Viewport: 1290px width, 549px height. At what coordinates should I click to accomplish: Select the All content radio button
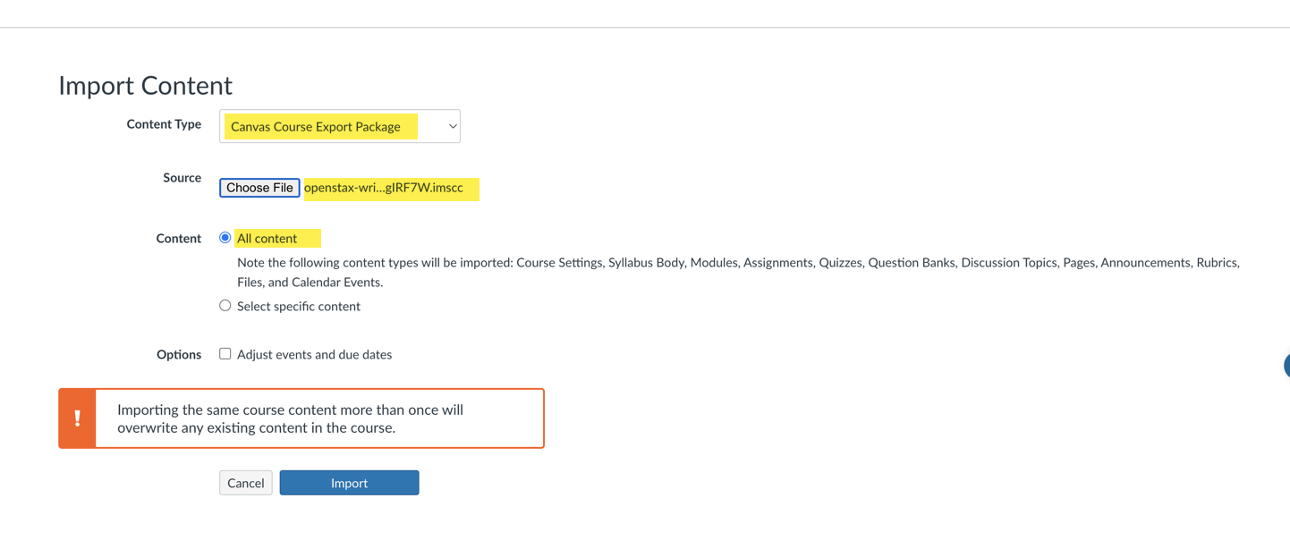point(225,237)
